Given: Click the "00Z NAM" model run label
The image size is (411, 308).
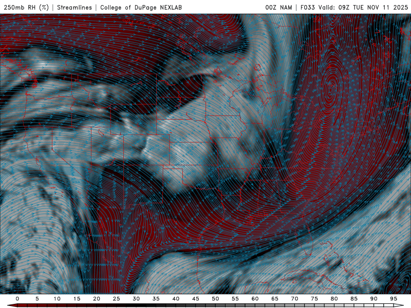Looking at the screenshot, I should coord(278,8).
